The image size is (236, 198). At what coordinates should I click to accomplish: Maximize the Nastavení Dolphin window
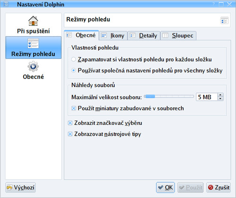[221, 4]
